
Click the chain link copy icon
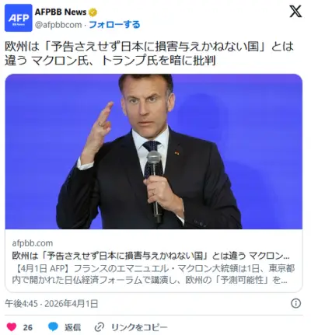100,327
